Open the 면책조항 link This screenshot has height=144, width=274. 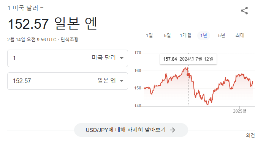point(70,39)
